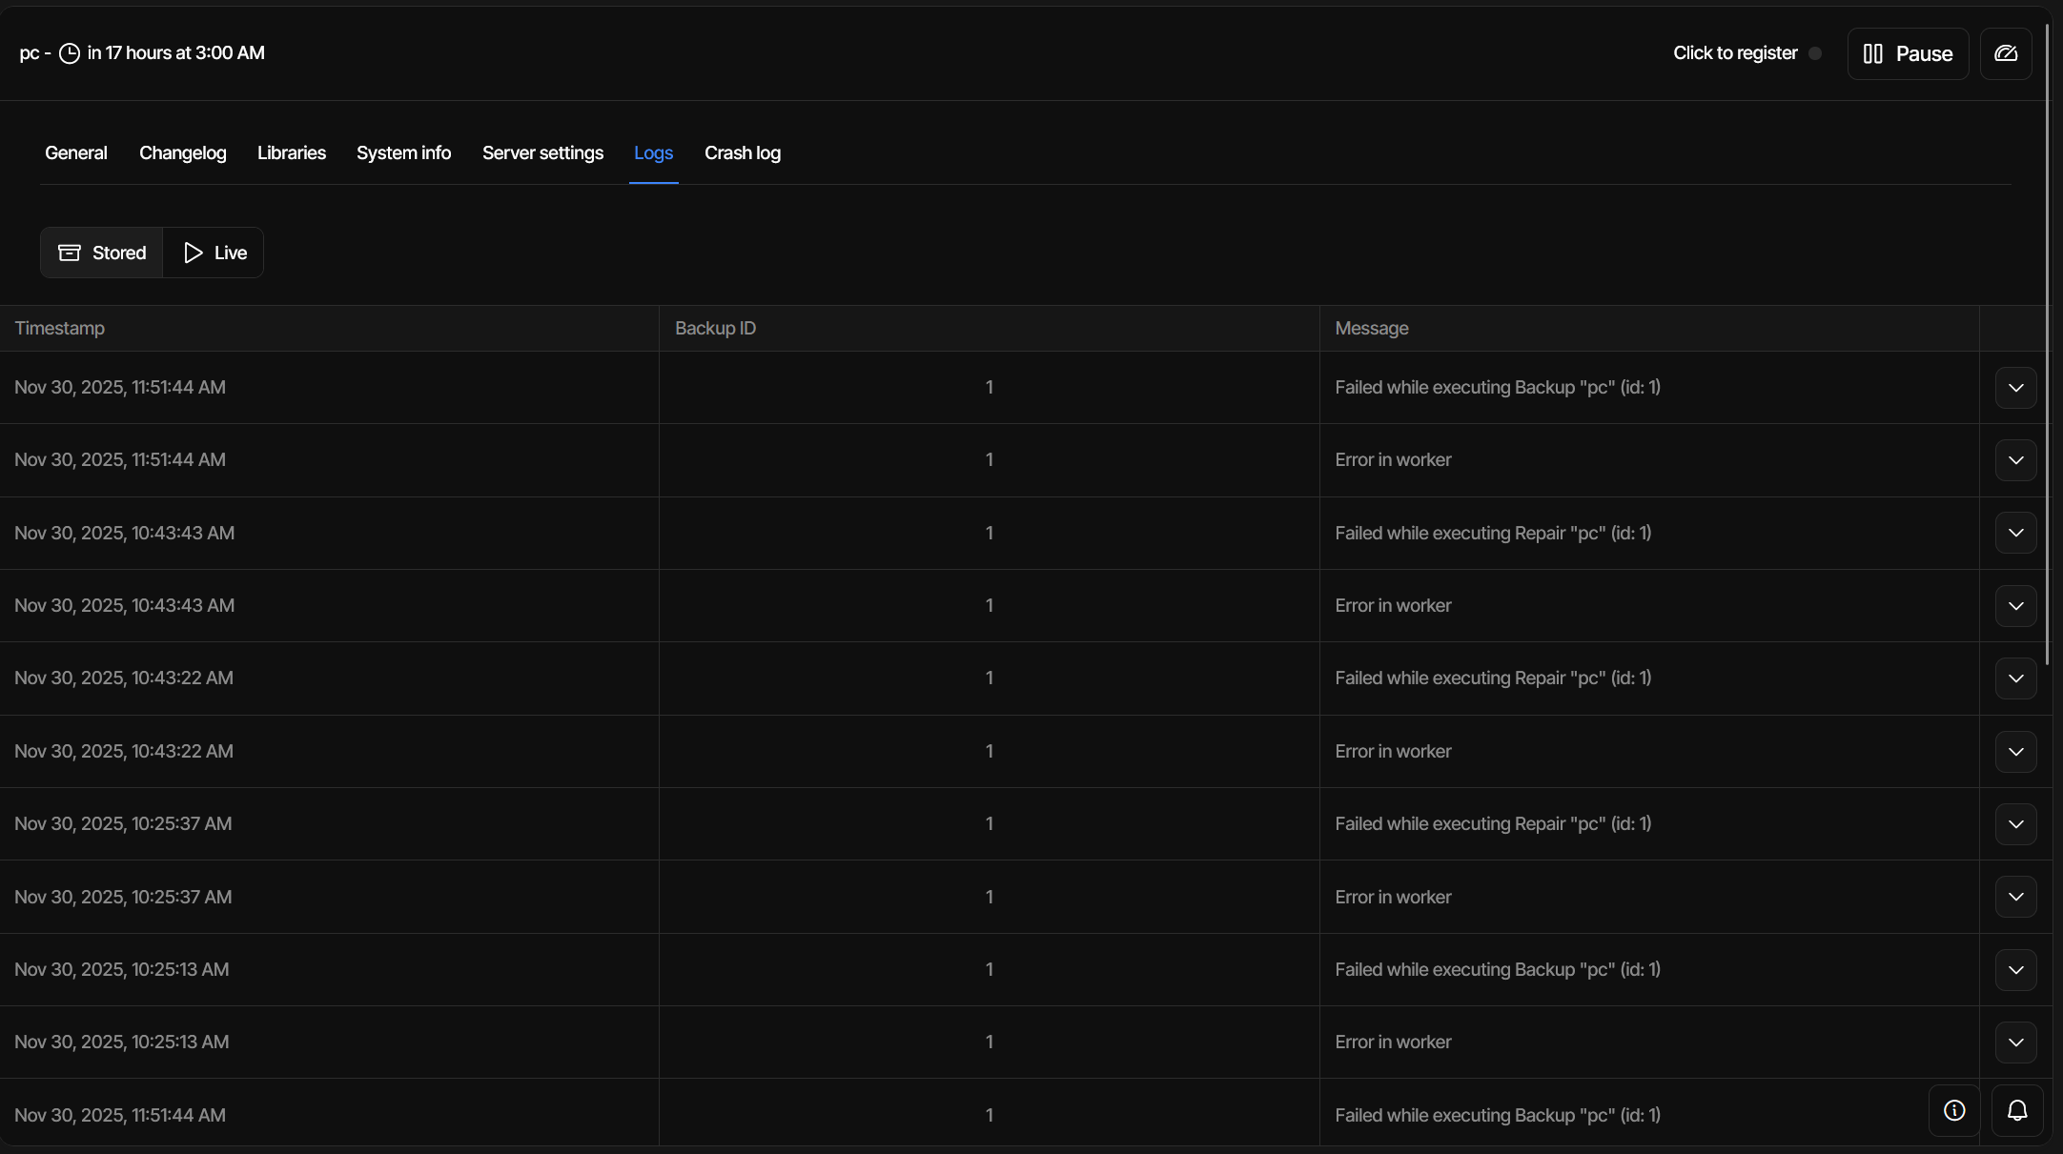Screen dimensions: 2063x1154
Task: Open the System info tab
Action: click(403, 152)
